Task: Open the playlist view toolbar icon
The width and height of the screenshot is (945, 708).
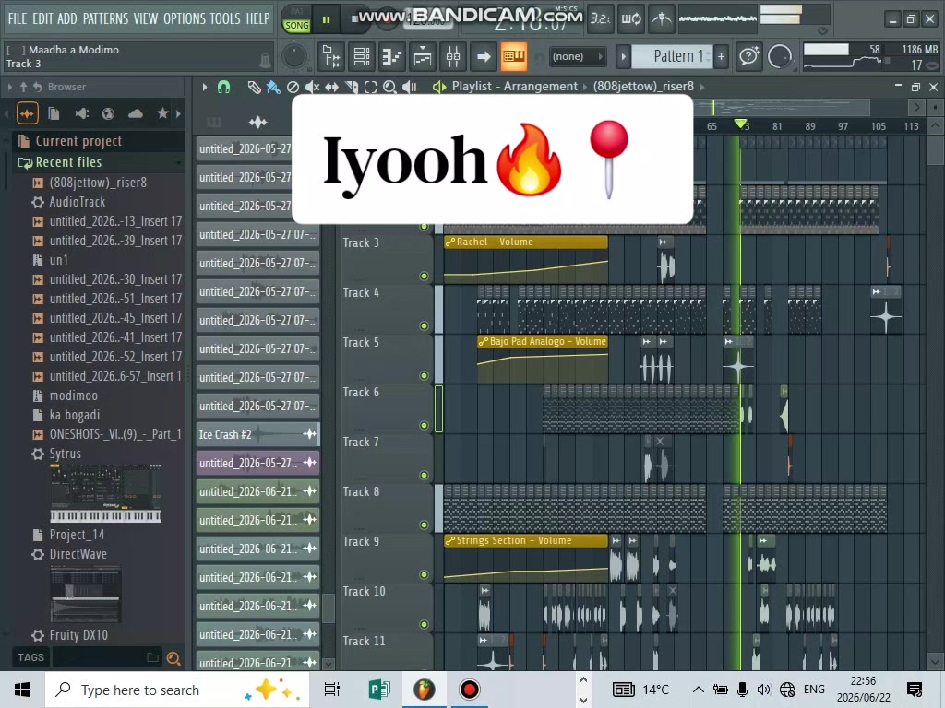Action: coord(423,56)
